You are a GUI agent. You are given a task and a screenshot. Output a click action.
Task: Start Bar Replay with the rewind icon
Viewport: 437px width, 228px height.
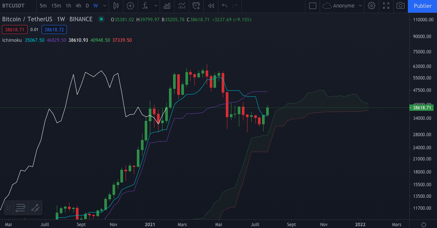click(x=210, y=6)
